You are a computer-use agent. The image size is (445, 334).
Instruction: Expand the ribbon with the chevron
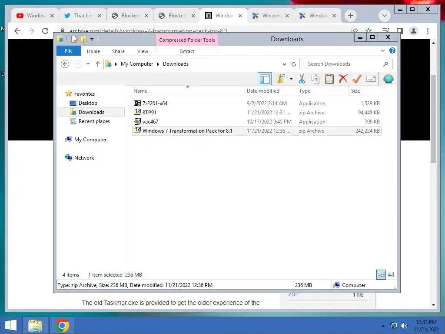point(382,50)
